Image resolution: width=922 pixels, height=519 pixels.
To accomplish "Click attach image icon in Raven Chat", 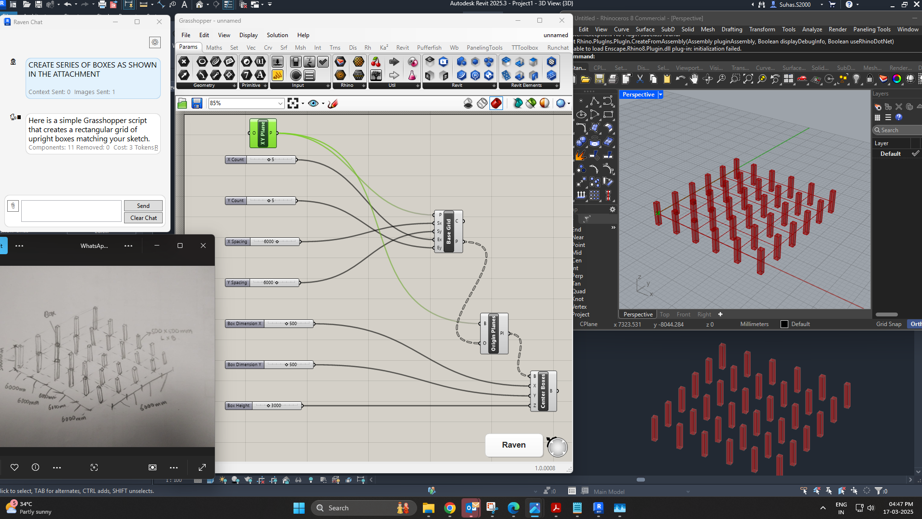I will click(x=13, y=206).
